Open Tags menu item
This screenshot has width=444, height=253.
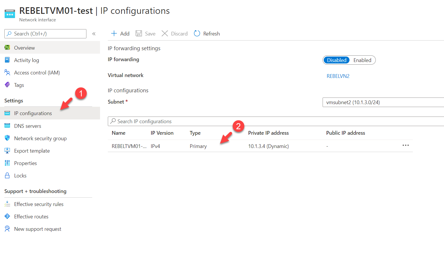[x=50, y=85]
